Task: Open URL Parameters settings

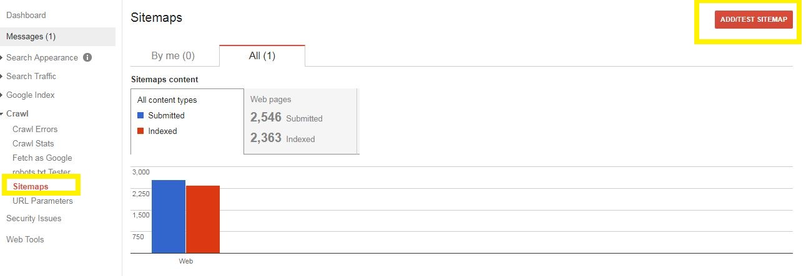Action: 42,201
